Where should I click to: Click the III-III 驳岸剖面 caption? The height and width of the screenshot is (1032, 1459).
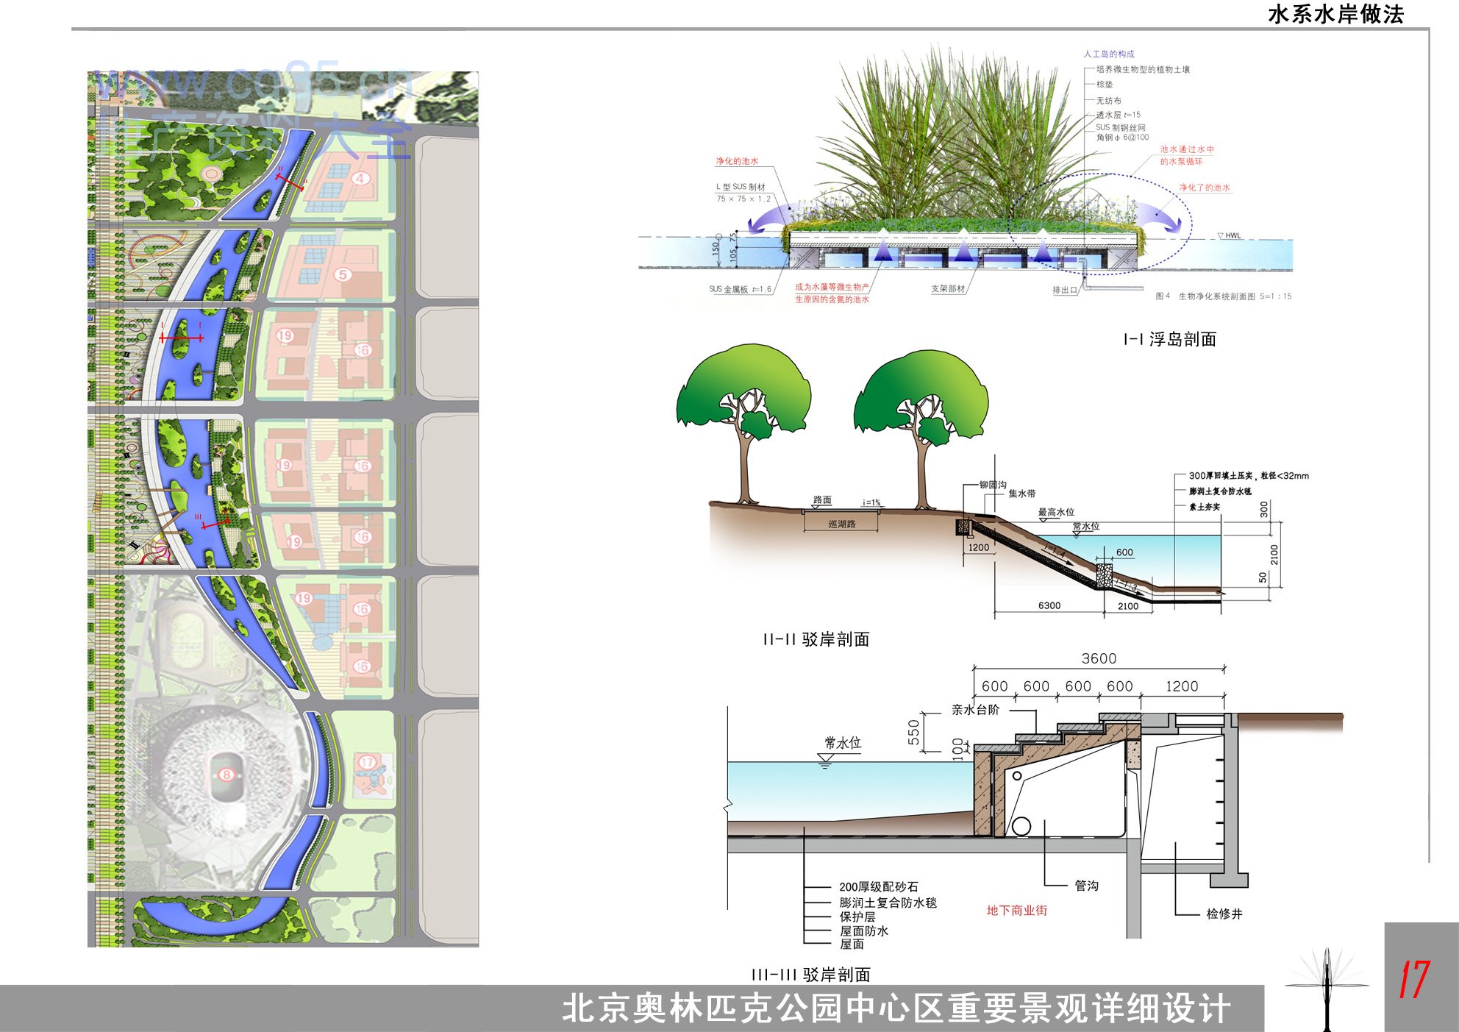pos(810,975)
